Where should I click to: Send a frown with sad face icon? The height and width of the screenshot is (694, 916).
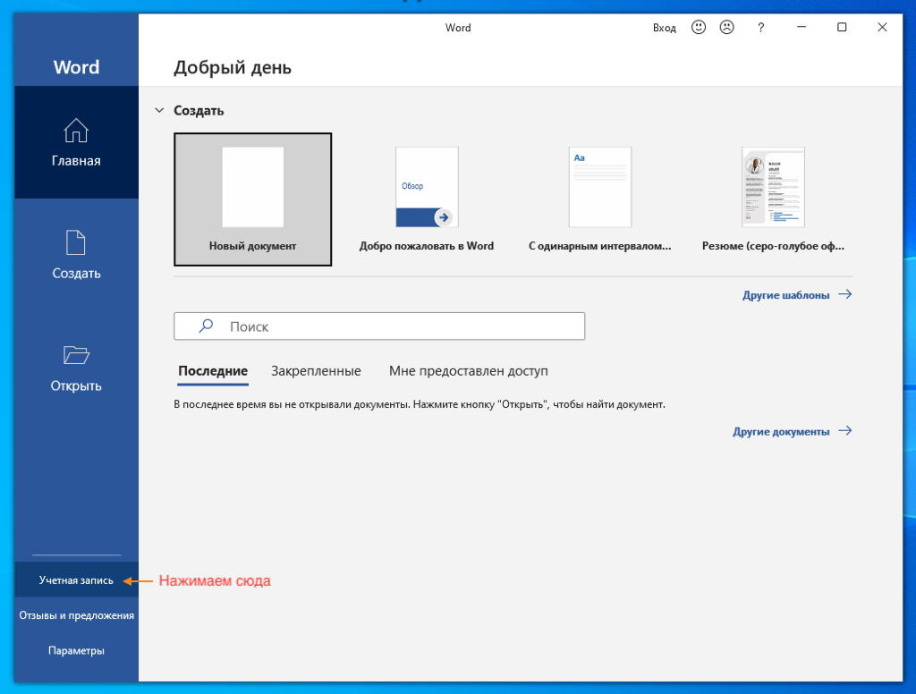pos(726,28)
